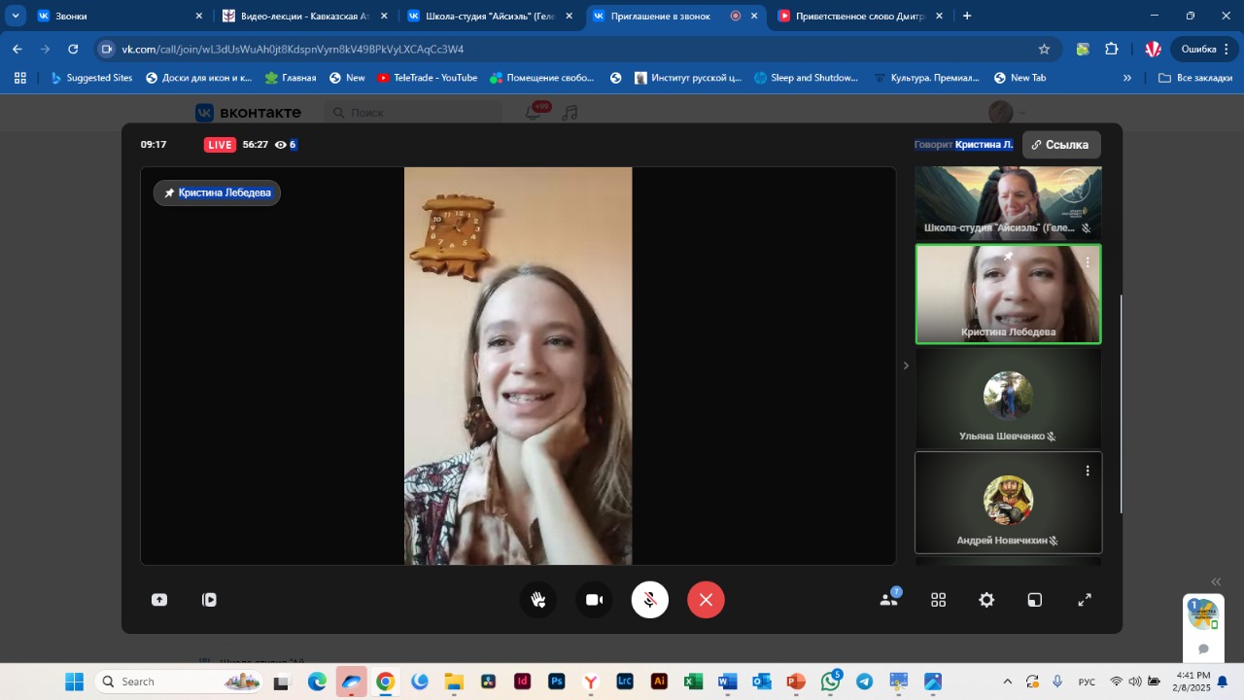Viewport: 1244px width, 700px height.
Task: Leave the call with red button
Action: [x=706, y=600]
